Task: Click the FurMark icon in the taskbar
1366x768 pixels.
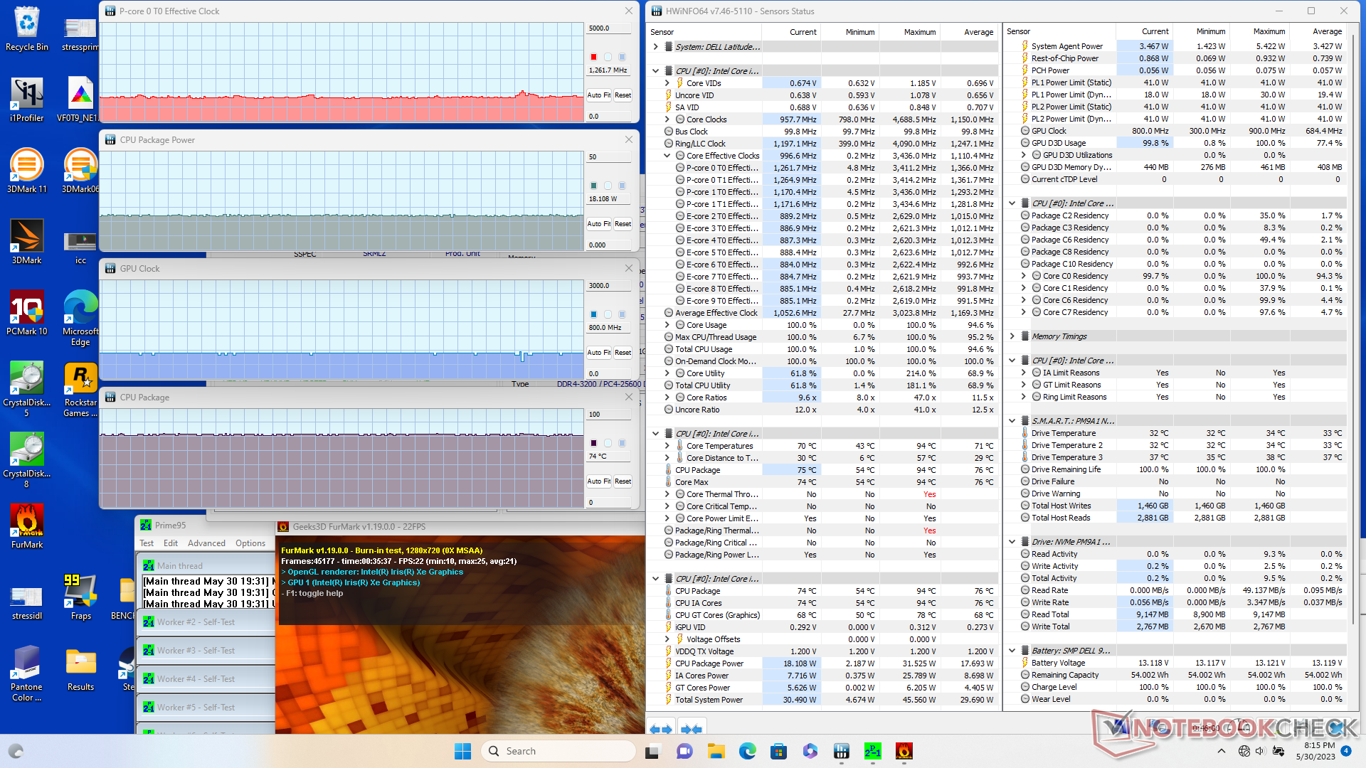Action: 904,751
